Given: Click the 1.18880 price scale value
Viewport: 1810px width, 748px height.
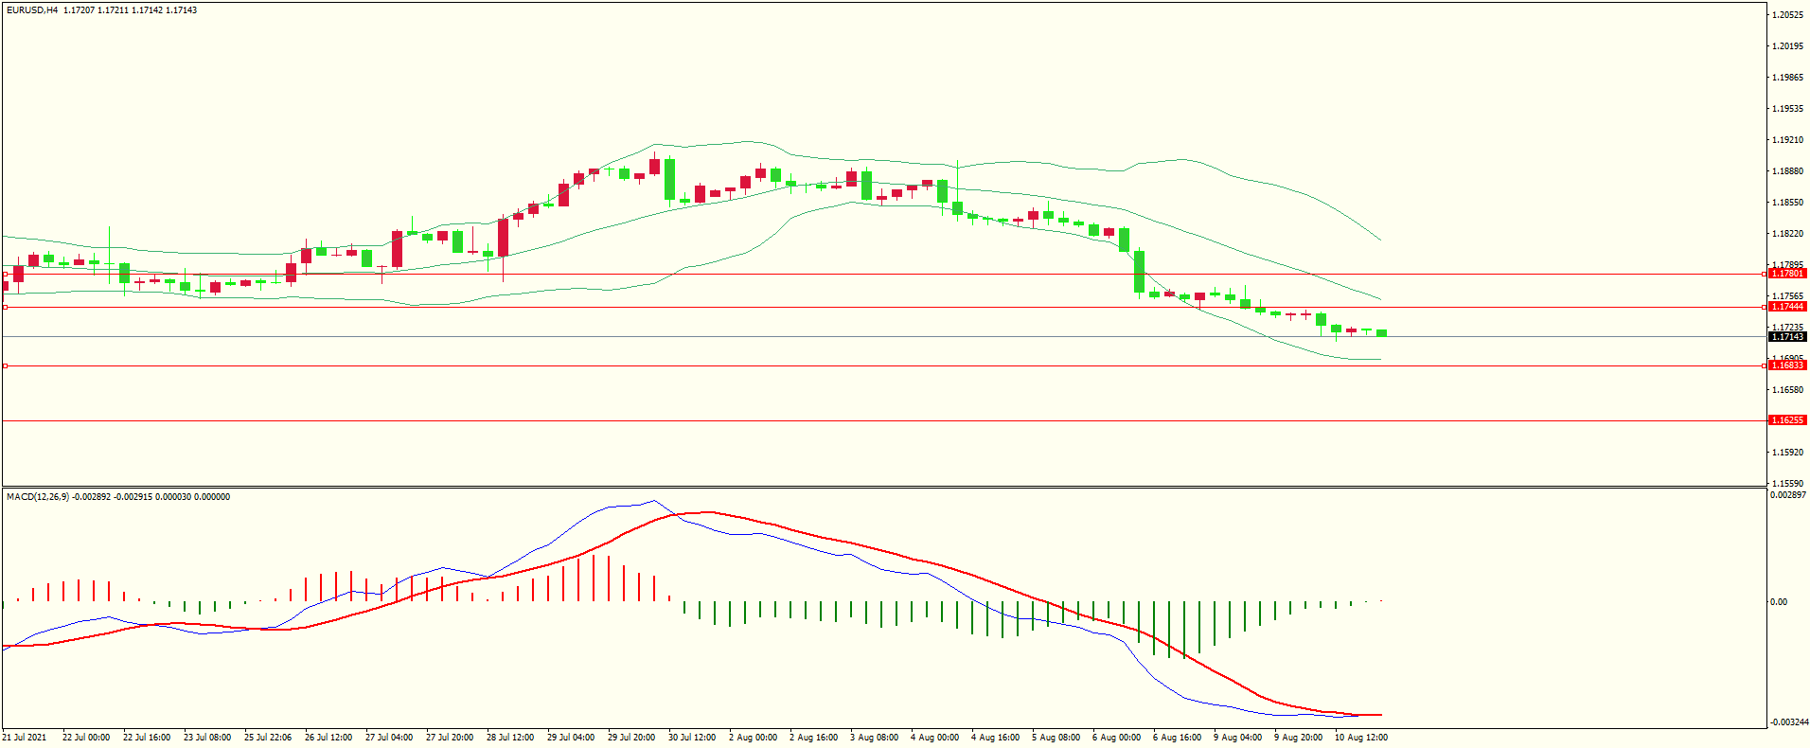Looking at the screenshot, I should tap(1787, 171).
